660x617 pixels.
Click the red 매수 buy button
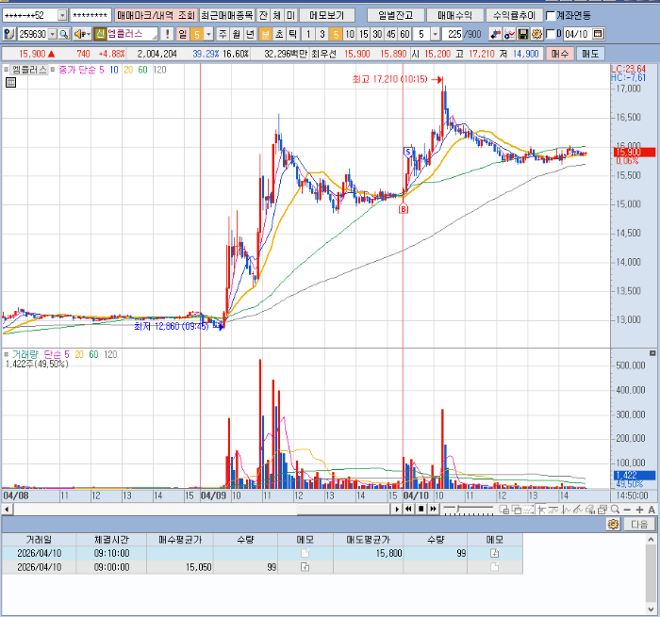(x=560, y=54)
